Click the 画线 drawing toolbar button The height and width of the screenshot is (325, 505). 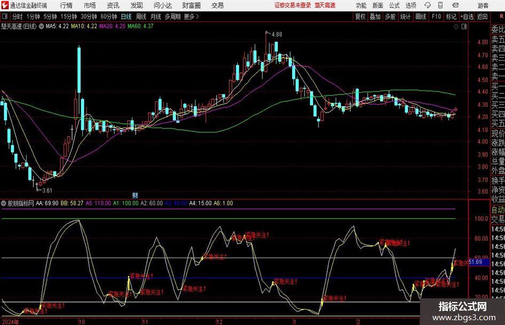pyautogui.click(x=421, y=17)
